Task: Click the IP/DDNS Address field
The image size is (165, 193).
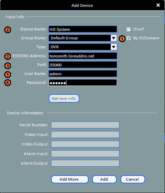Action: point(83,56)
